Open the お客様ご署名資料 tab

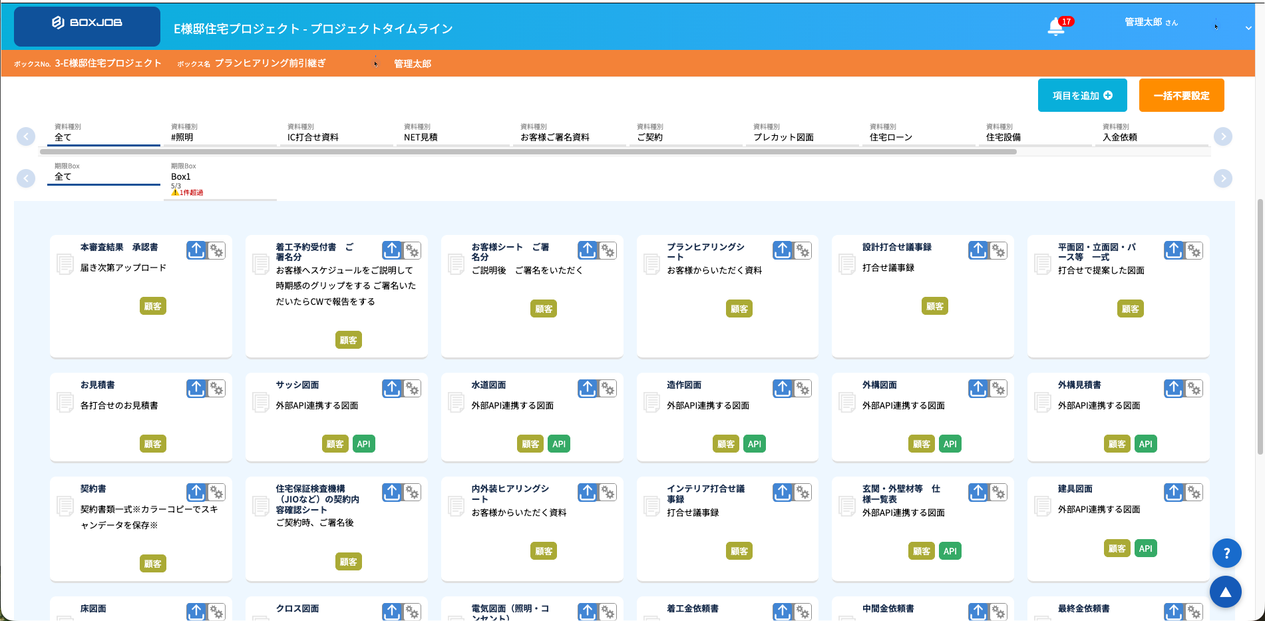pyautogui.click(x=570, y=133)
